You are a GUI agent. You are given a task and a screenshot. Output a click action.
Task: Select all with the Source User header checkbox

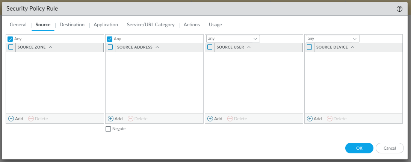tap(210, 47)
